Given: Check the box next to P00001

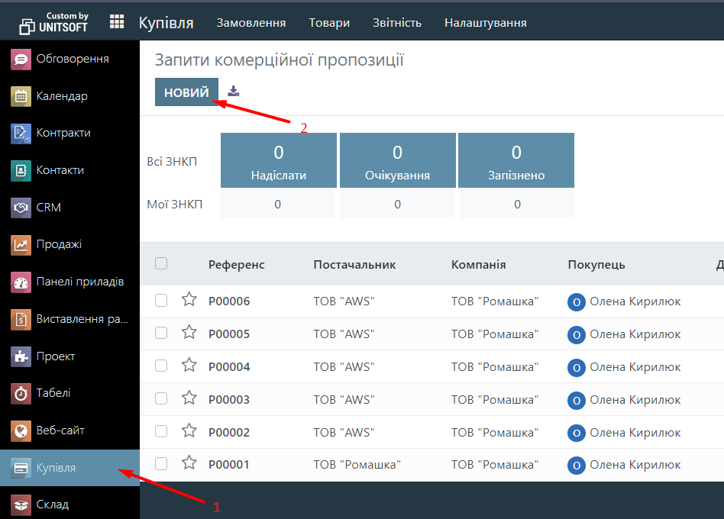Looking at the screenshot, I should 161,464.
